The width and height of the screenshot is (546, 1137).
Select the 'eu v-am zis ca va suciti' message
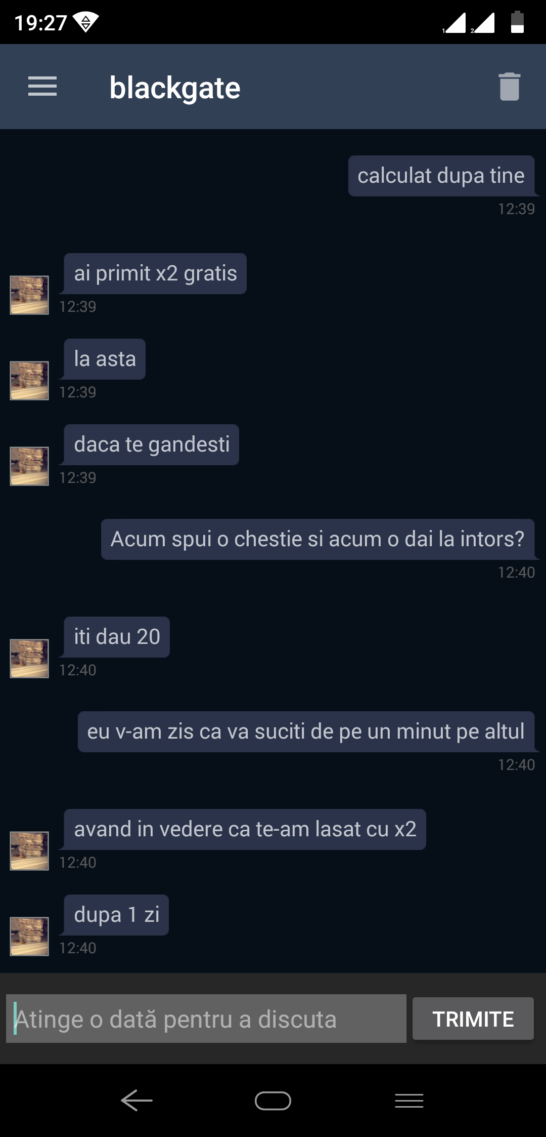(306, 732)
